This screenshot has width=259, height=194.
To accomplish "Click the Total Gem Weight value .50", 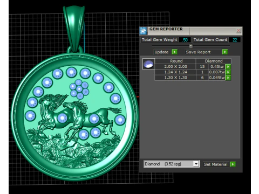I will click(x=185, y=40).
